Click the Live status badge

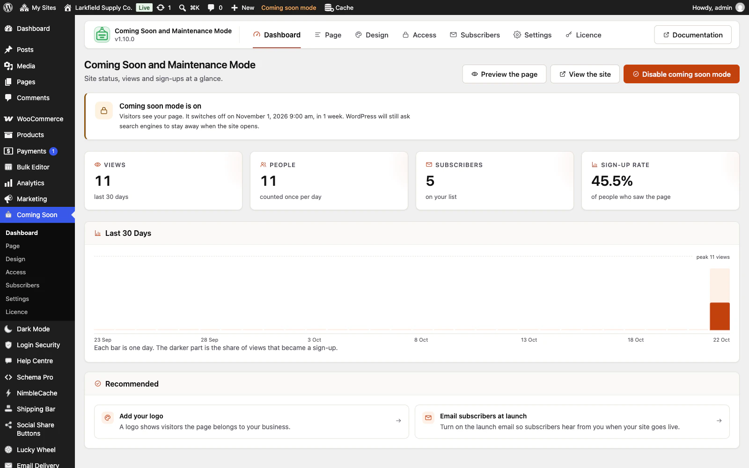(x=144, y=7)
